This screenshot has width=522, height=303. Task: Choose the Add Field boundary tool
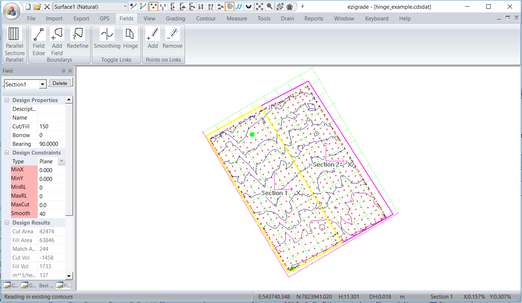[x=57, y=34]
